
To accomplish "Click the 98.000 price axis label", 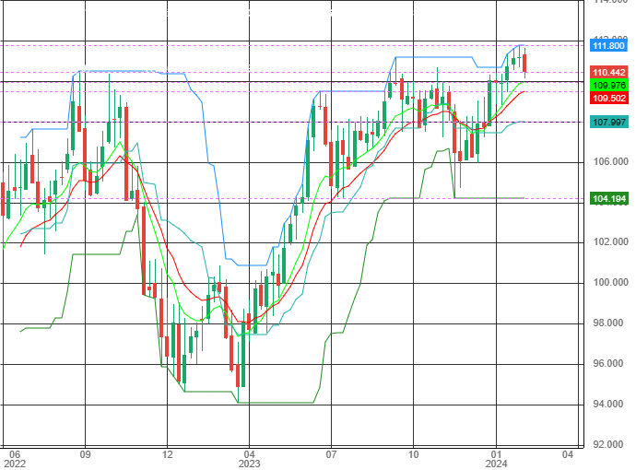I will point(610,323).
